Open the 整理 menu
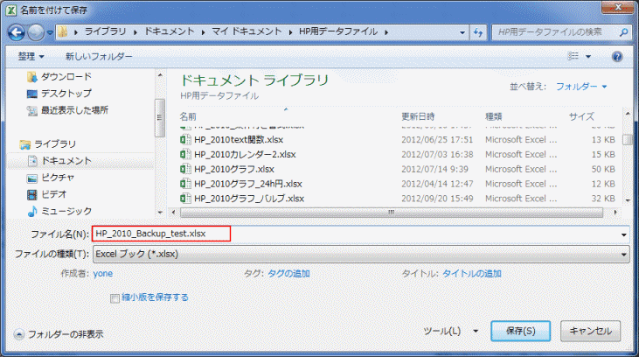639x357 pixels. (31, 56)
